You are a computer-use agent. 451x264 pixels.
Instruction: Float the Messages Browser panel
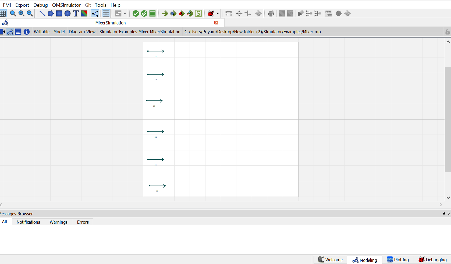(x=444, y=214)
